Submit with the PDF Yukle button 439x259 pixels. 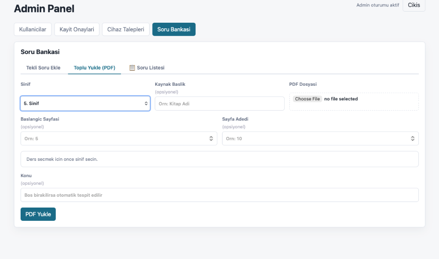pos(38,214)
